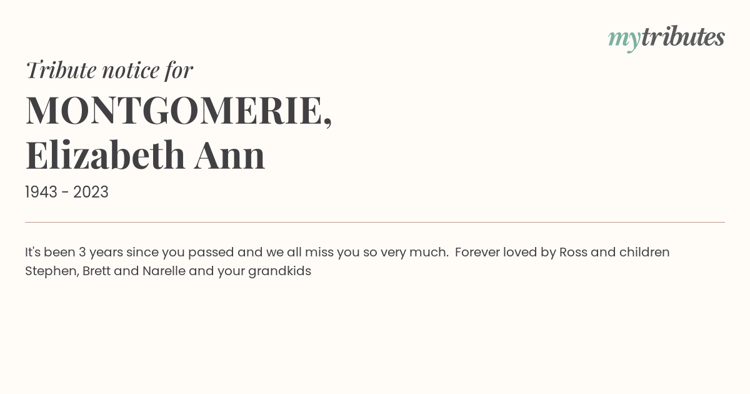Click the first name Elizabeth
This screenshot has height=394, width=750.
105,155
